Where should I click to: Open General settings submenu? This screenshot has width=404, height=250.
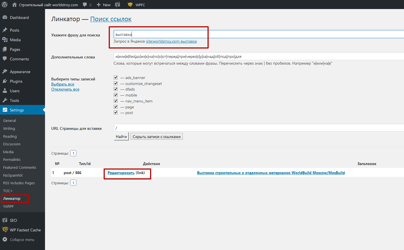(9, 120)
